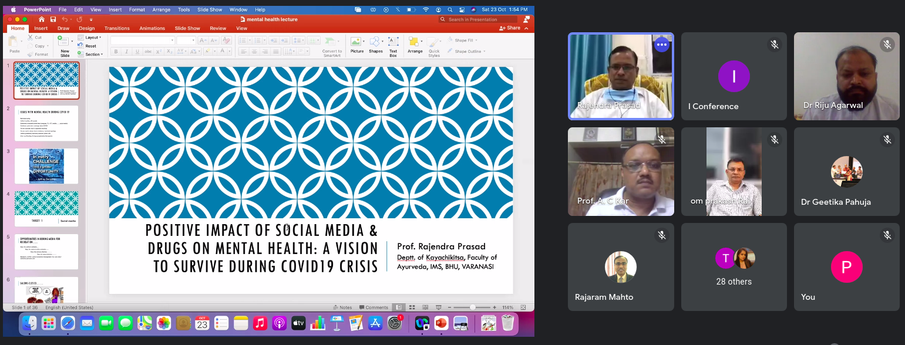The image size is (905, 345).
Task: Click the Reset slide button
Action: [88, 46]
